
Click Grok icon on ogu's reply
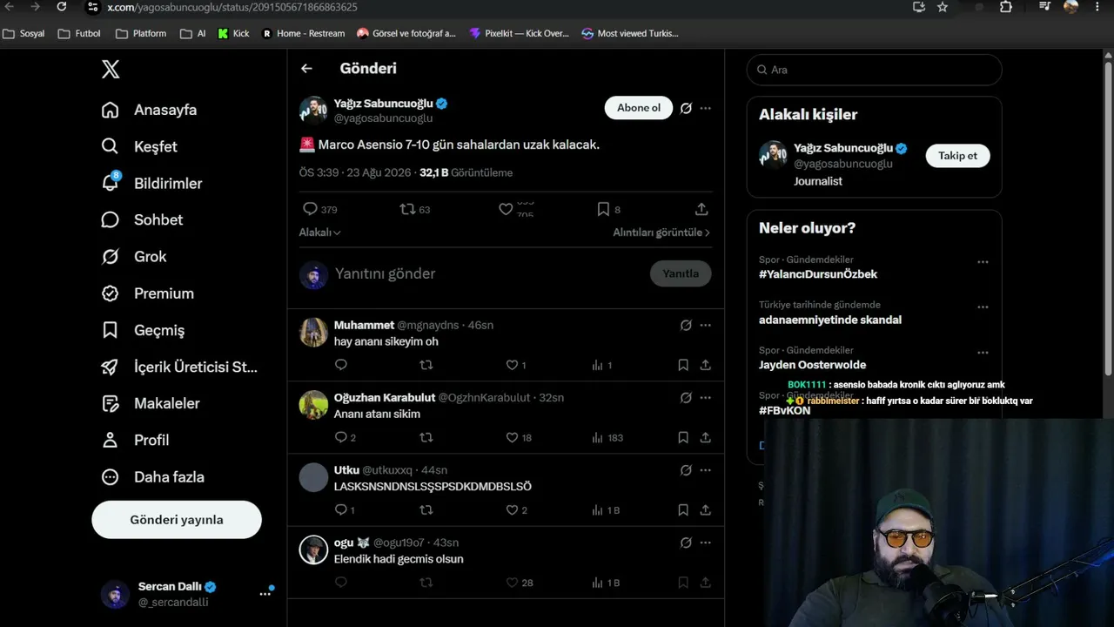pos(686,543)
